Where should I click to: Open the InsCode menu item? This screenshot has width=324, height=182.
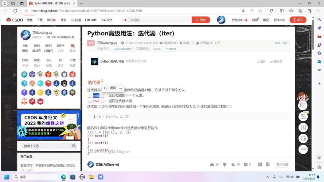pyautogui.click(x=106, y=20)
